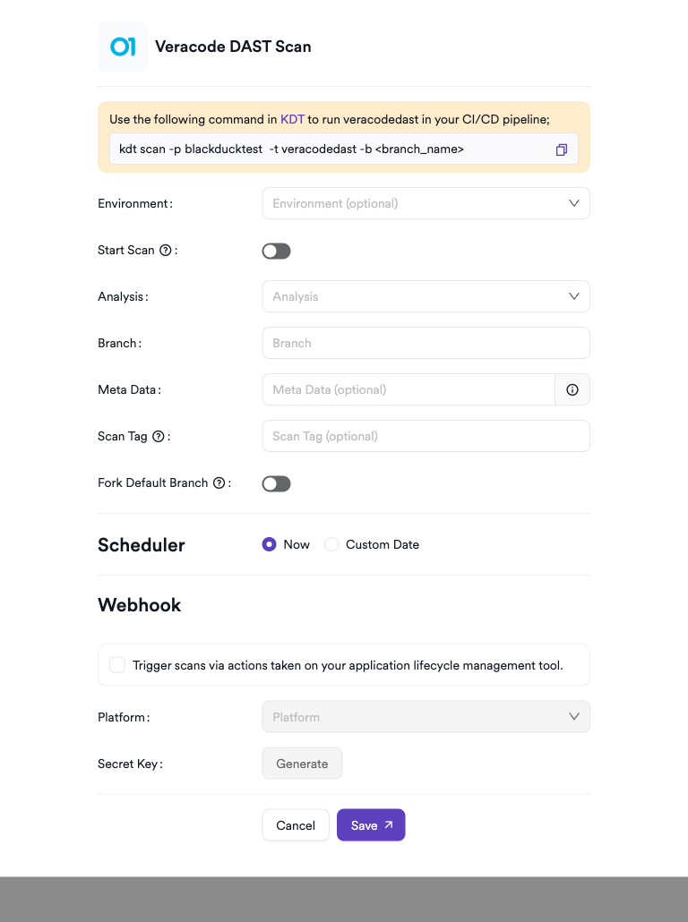The width and height of the screenshot is (688, 922).
Task: Click the Scan Tag help icon
Action: click(159, 437)
